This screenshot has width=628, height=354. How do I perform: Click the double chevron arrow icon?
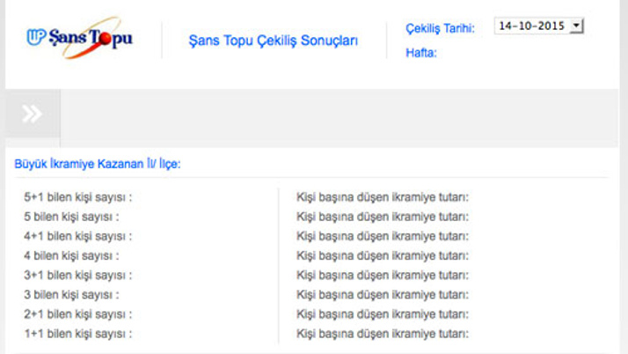pos(32,114)
